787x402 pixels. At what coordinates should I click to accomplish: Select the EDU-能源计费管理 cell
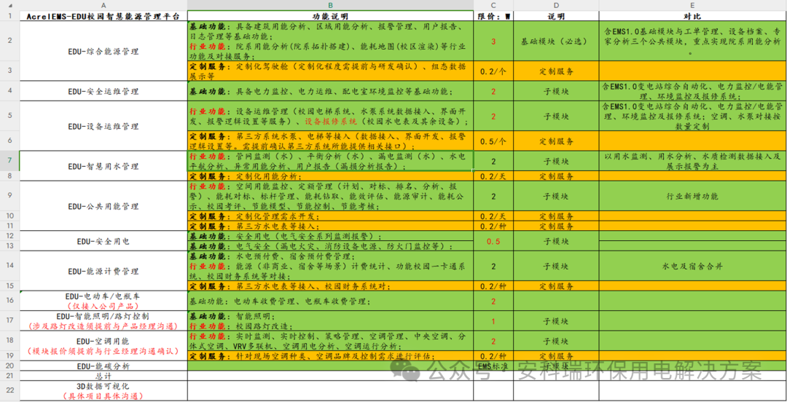103,271
